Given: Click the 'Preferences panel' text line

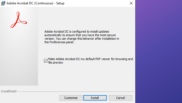Looking at the screenshot, I should click(59, 42).
